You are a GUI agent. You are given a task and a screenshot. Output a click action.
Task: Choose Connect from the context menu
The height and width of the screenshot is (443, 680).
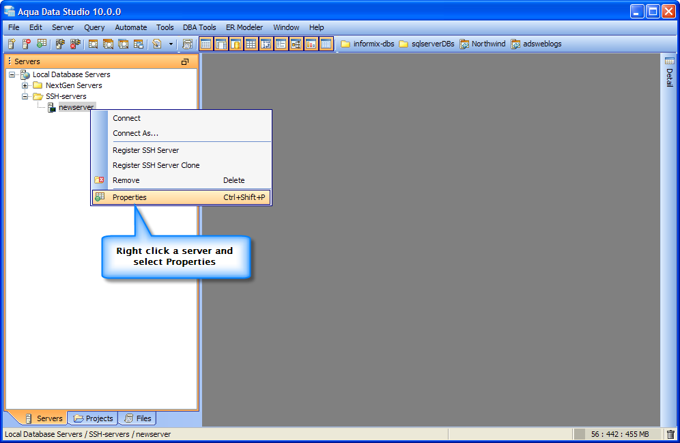tap(182, 118)
